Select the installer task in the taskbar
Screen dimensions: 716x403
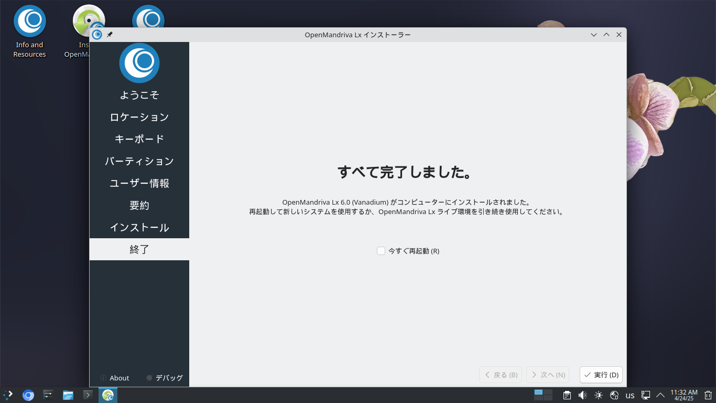[x=108, y=395]
